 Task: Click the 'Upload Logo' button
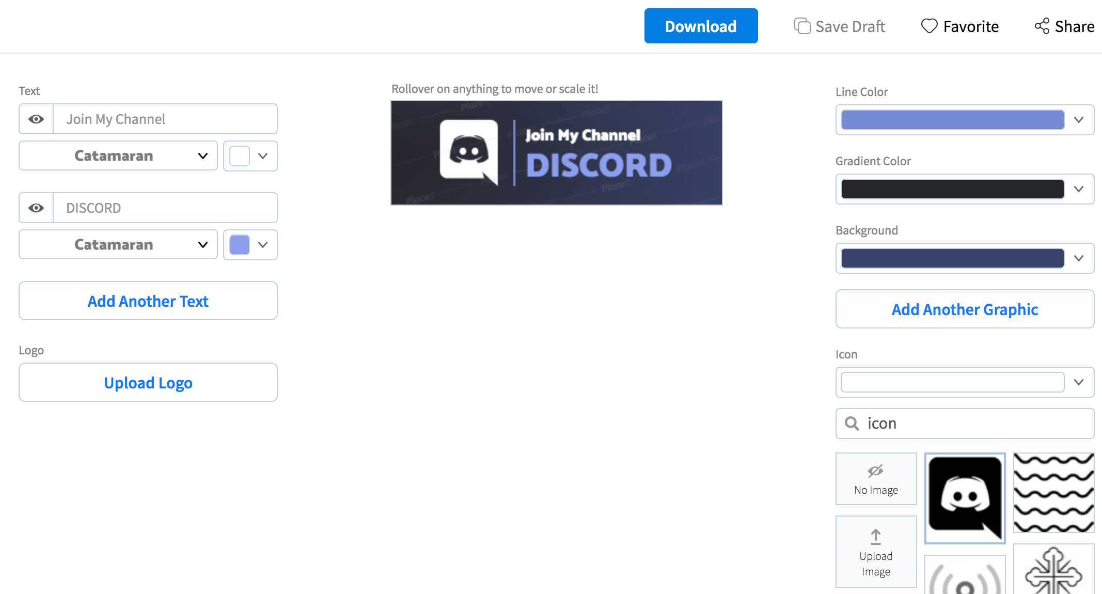tap(148, 383)
